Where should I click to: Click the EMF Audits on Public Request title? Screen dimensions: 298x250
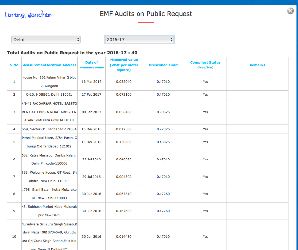(146, 14)
